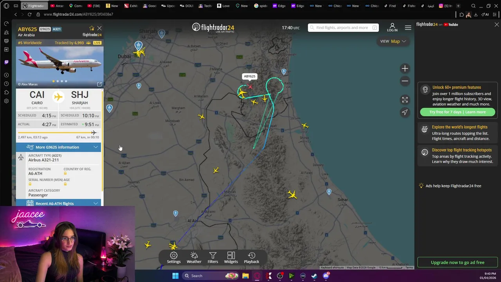Screen dimensions: 501x282
Task: Click the flight panel vertical scrollbar
Action: coord(103,141)
